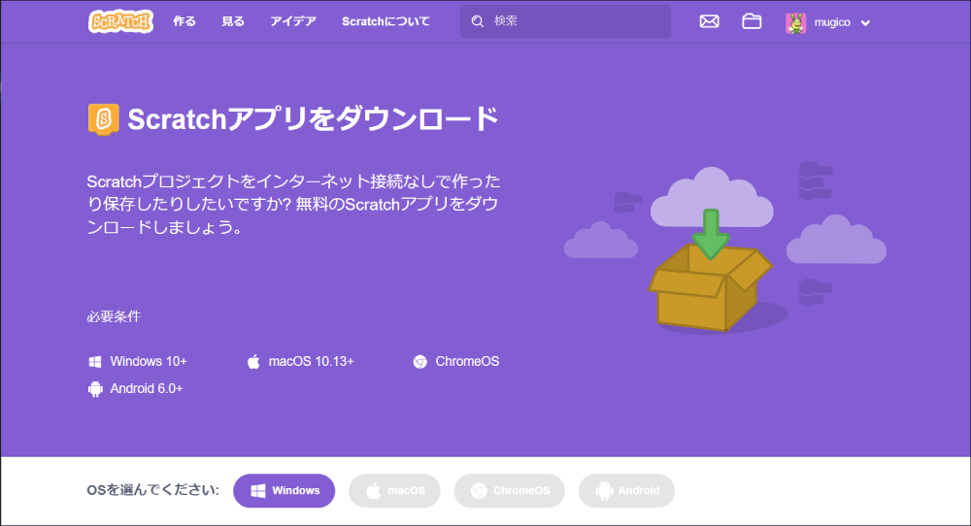Viewport: 971px width, 526px height.
Task: Open the 見る menu item
Action: coord(233,21)
